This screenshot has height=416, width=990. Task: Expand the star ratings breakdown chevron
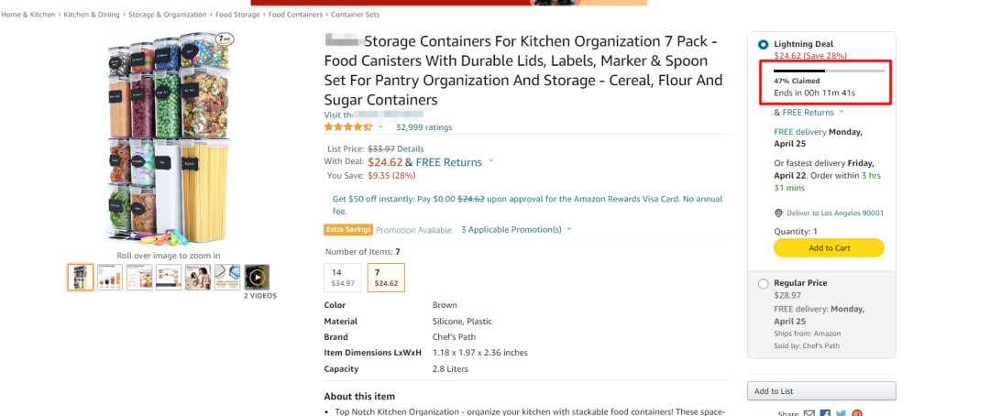point(381,127)
